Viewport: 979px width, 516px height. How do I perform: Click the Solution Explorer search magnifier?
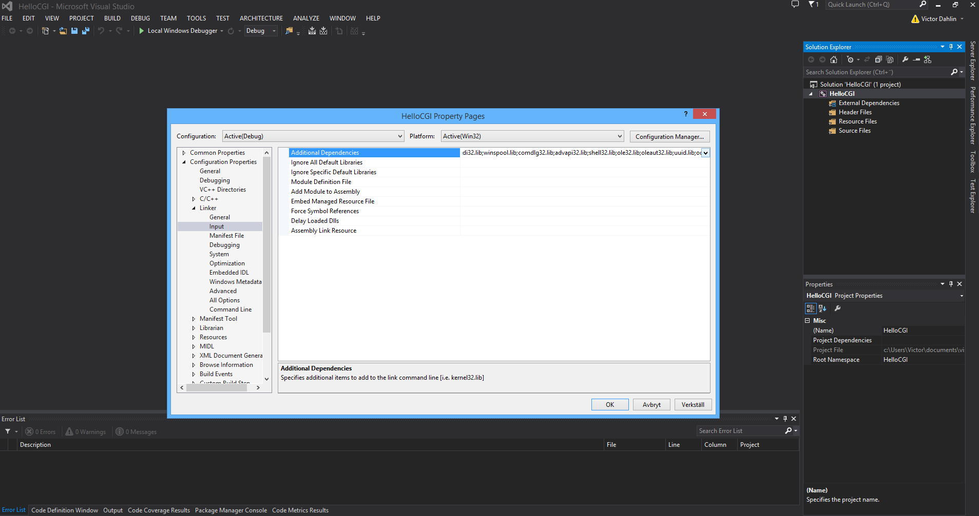(x=954, y=72)
